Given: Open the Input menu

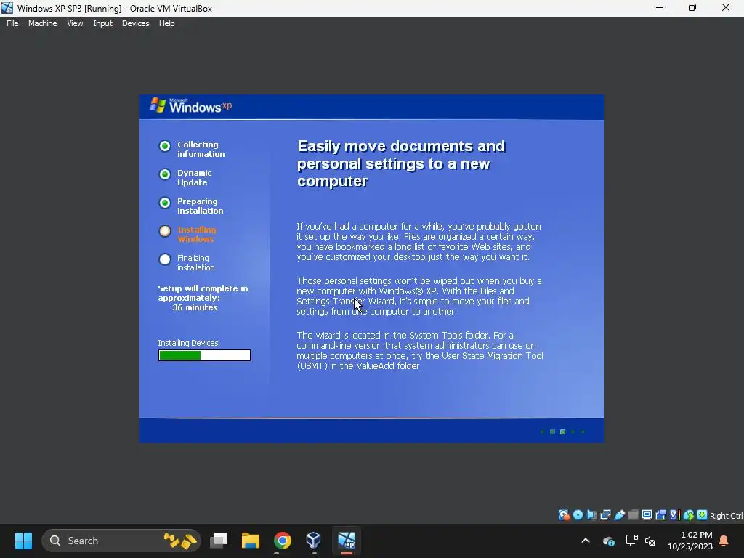Looking at the screenshot, I should click(x=102, y=23).
